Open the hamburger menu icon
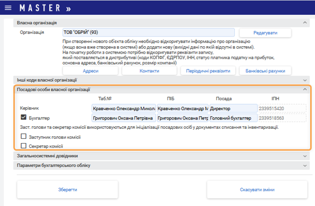The height and width of the screenshot is (206, 315). (7, 8)
